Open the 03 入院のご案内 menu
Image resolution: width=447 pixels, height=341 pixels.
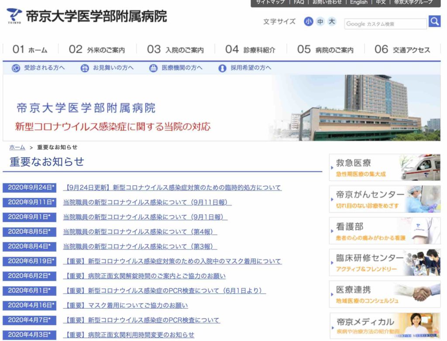pos(175,49)
